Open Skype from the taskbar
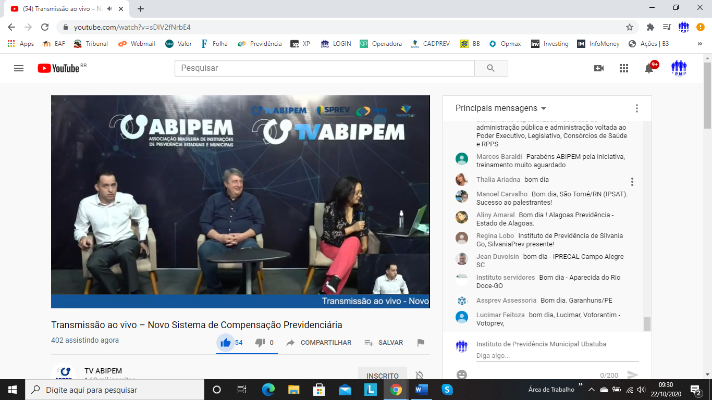The width and height of the screenshot is (712, 400). point(447,390)
